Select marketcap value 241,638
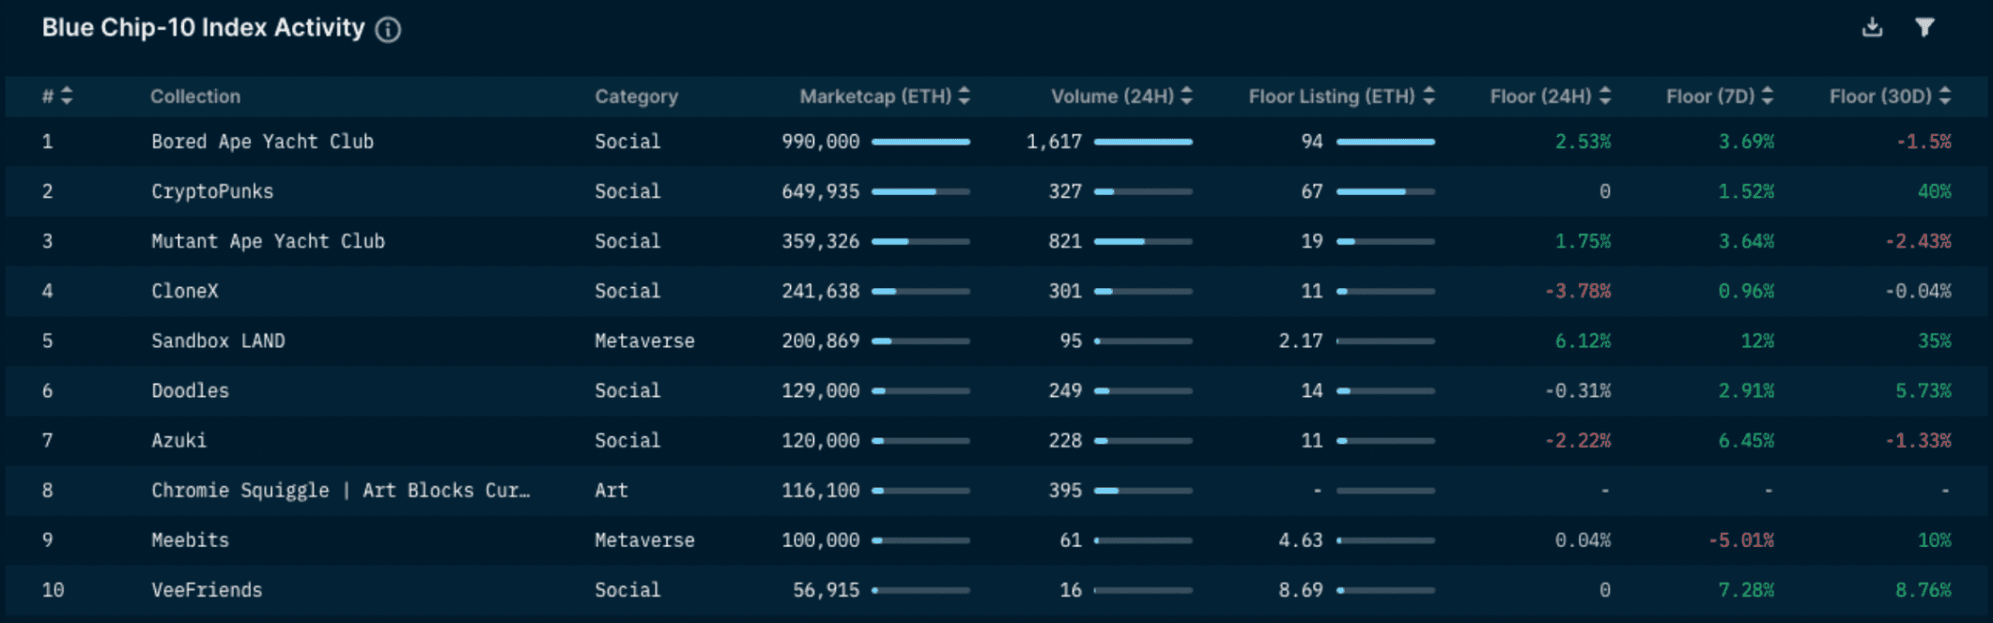Screen dimensions: 1993x623 tap(821, 291)
